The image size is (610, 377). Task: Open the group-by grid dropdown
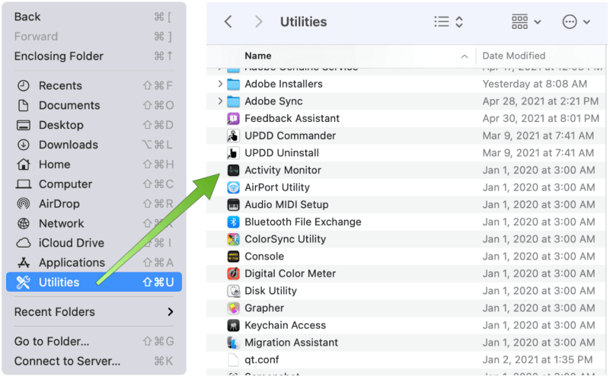coord(526,22)
